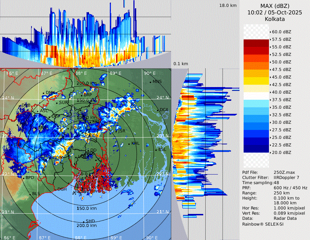
Task: Select the BLS station marker on the coast
Action: coord(30,194)
